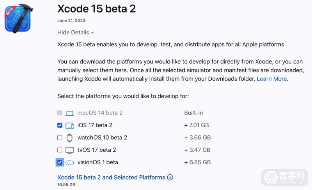312x190 pixels.
Task: Click the circular download arrow icon
Action: point(170,177)
